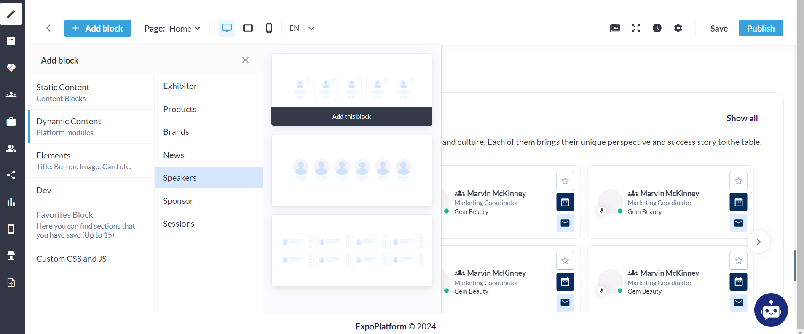Click the Publish button
The width and height of the screenshot is (804, 334).
point(761,28)
